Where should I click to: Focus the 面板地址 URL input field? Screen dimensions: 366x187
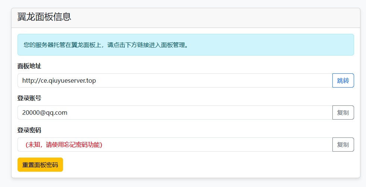175,80
